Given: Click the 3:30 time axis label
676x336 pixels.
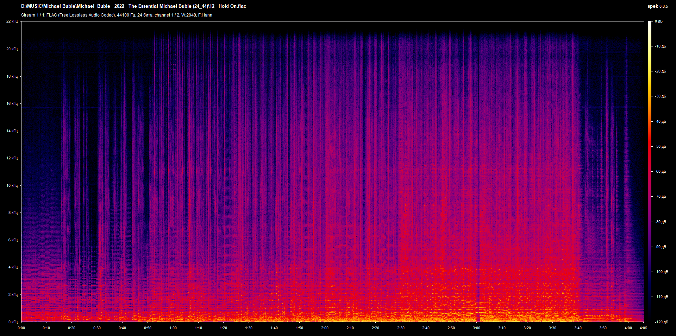Looking at the screenshot, I should 553,328.
